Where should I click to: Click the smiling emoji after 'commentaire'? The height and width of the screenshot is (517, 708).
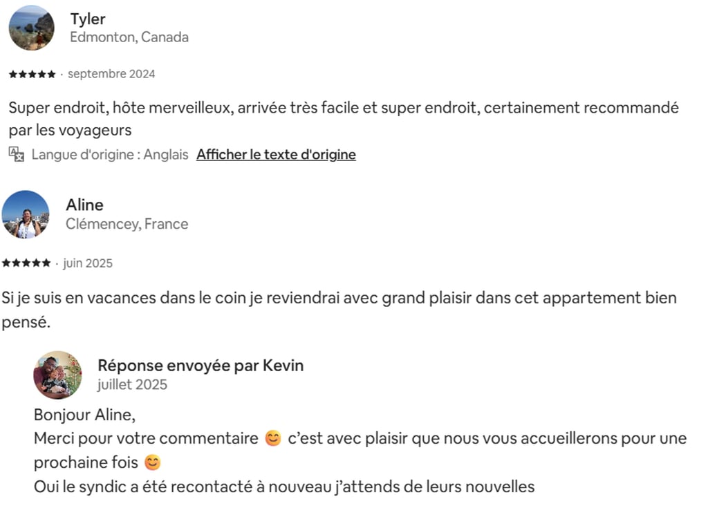(x=273, y=439)
